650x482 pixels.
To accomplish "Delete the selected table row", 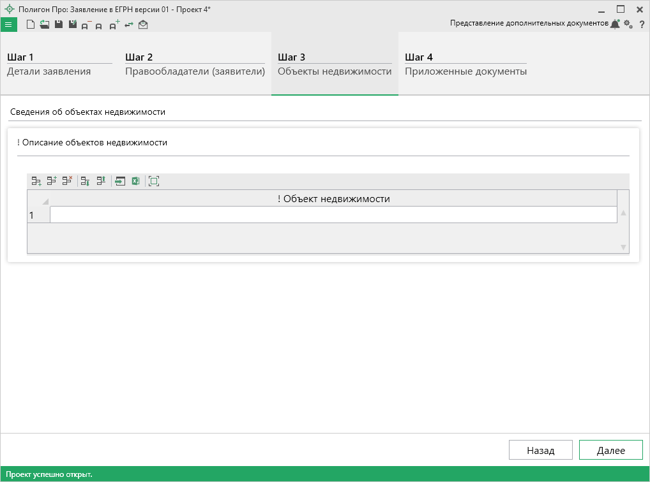I will point(67,181).
